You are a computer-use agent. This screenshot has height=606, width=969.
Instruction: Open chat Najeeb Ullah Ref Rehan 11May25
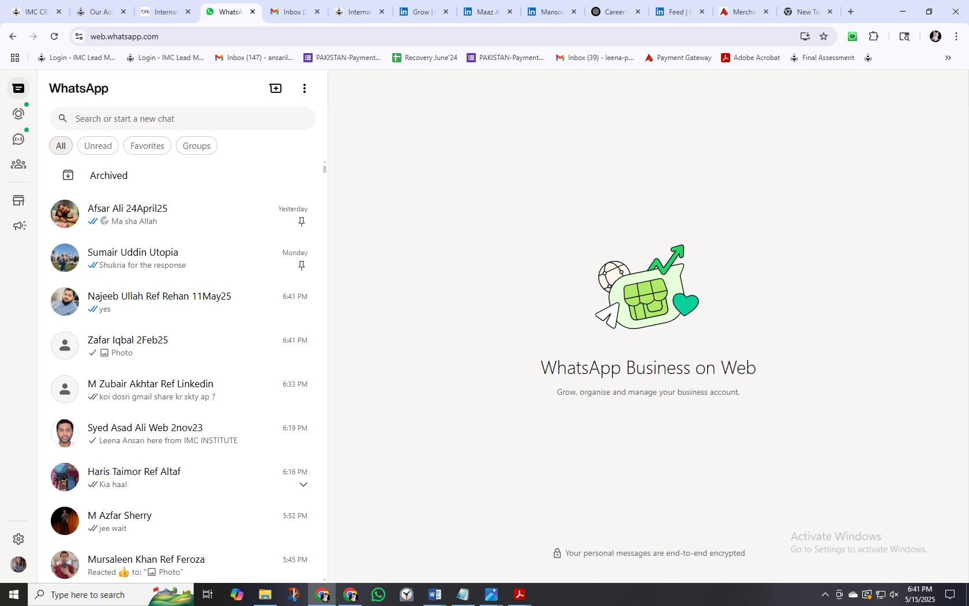click(x=181, y=302)
